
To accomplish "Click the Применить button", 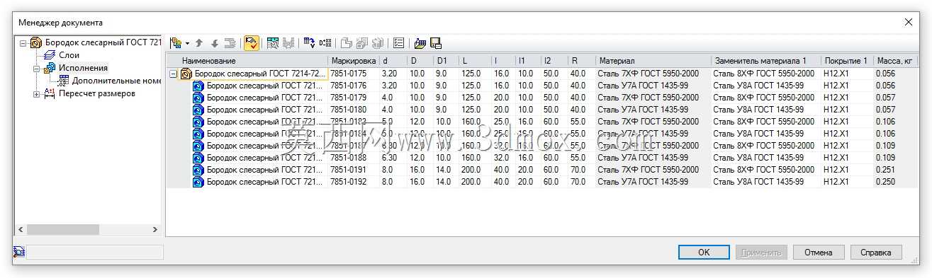I will (762, 252).
